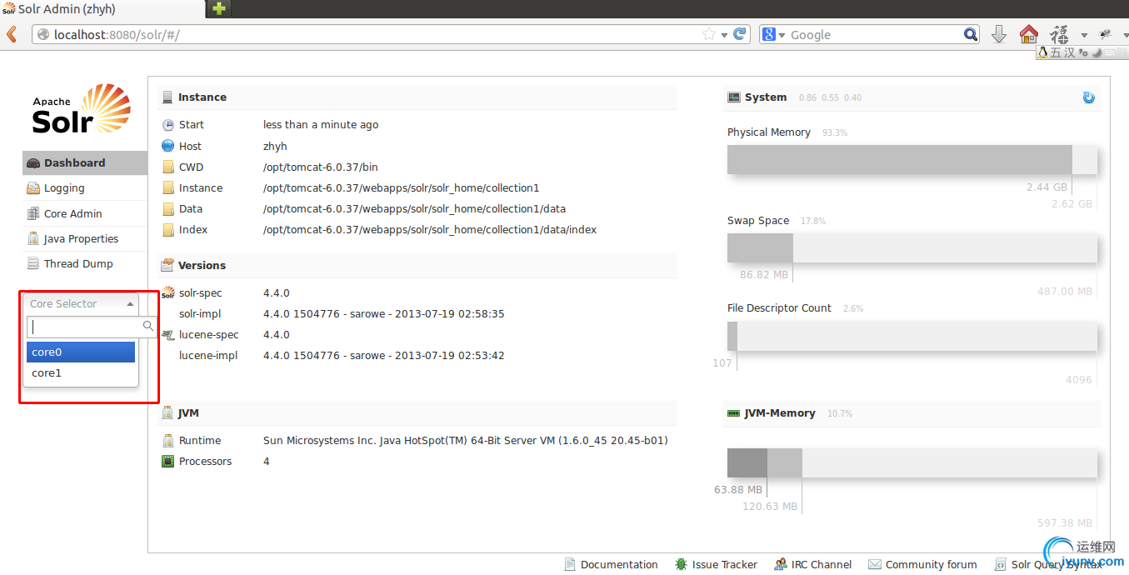Click the JVM-Memory usage bar

pos(912,462)
